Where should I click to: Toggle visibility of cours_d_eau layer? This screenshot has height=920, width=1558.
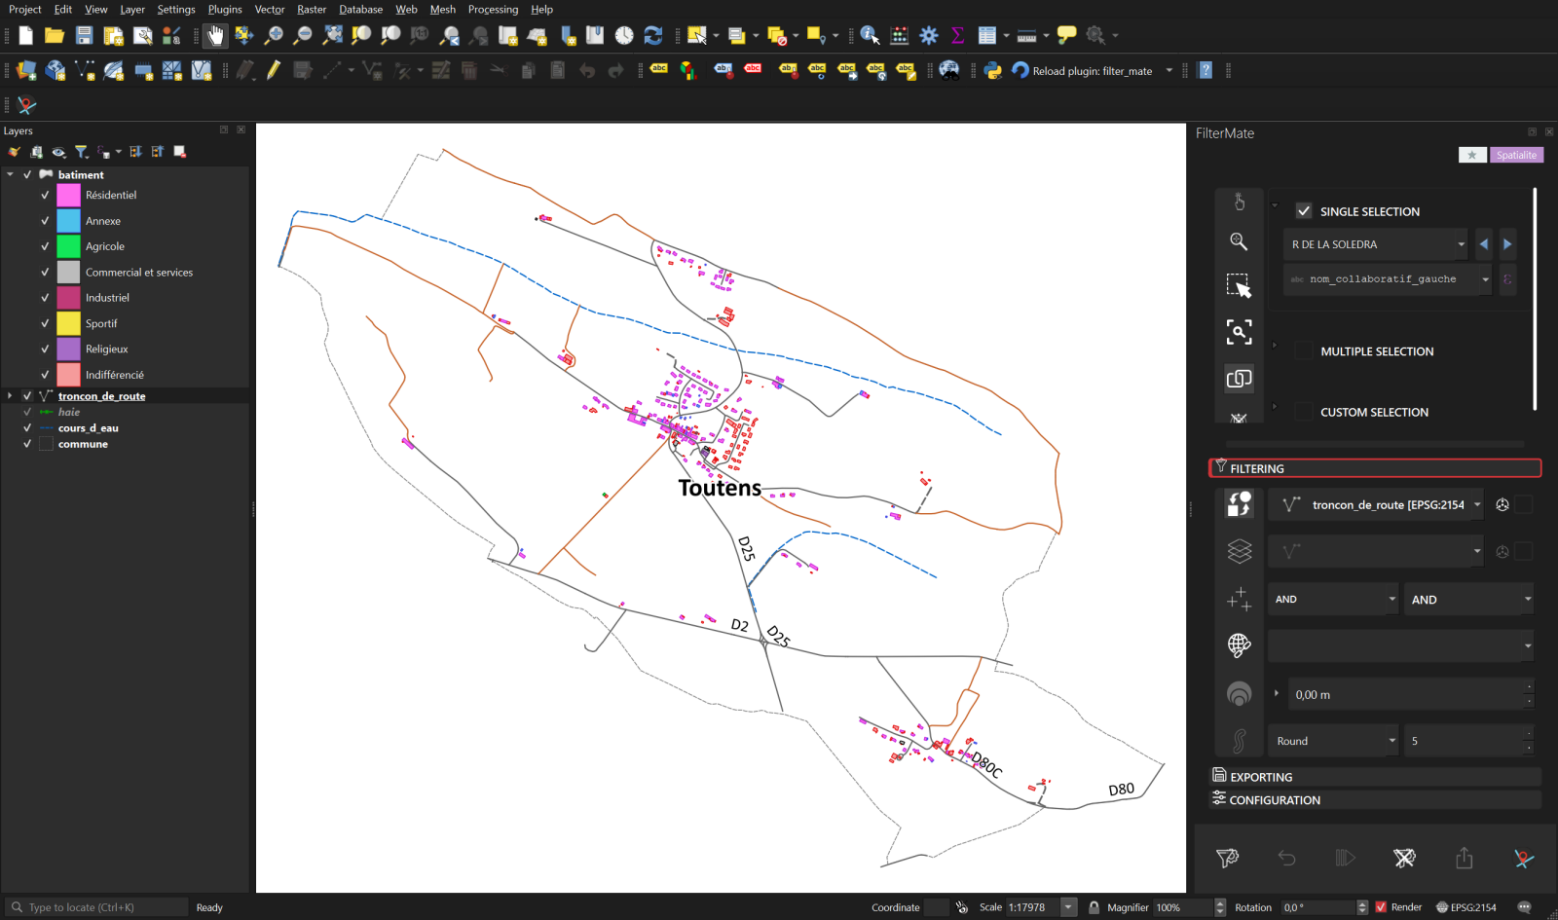click(27, 428)
